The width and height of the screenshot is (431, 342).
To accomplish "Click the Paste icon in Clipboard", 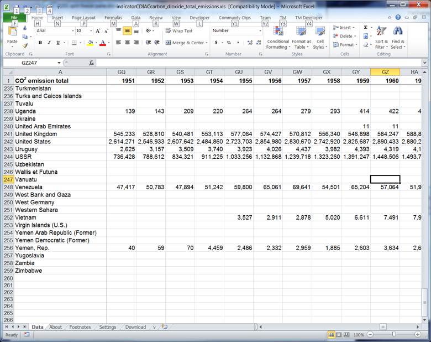I will tap(12, 33).
